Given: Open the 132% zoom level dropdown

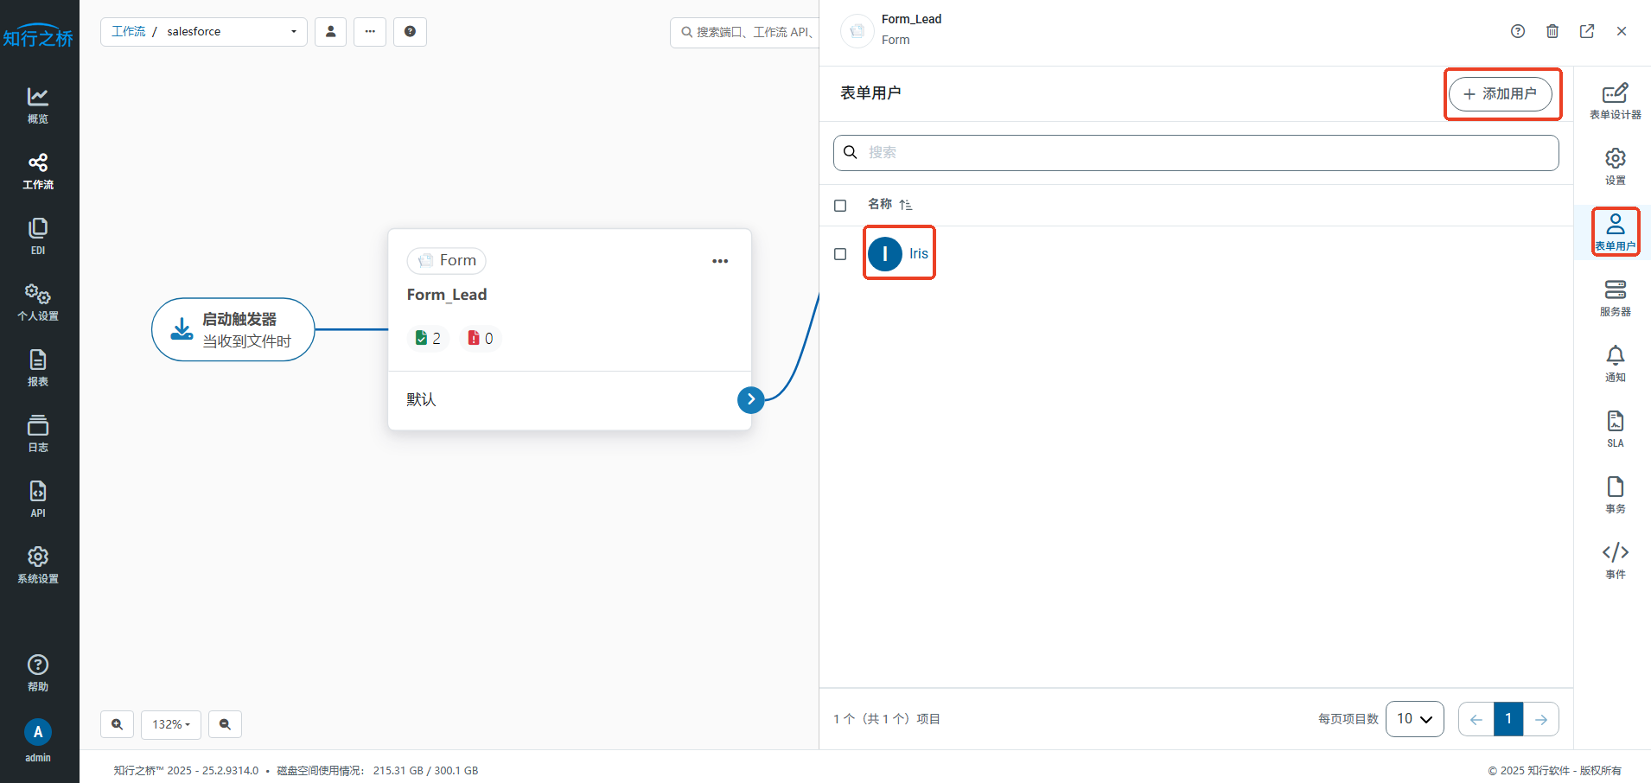Looking at the screenshot, I should 171,724.
